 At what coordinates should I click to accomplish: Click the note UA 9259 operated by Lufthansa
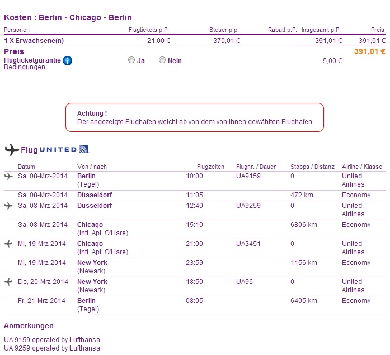click(51, 348)
